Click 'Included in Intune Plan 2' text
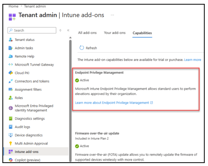 (x=92, y=138)
